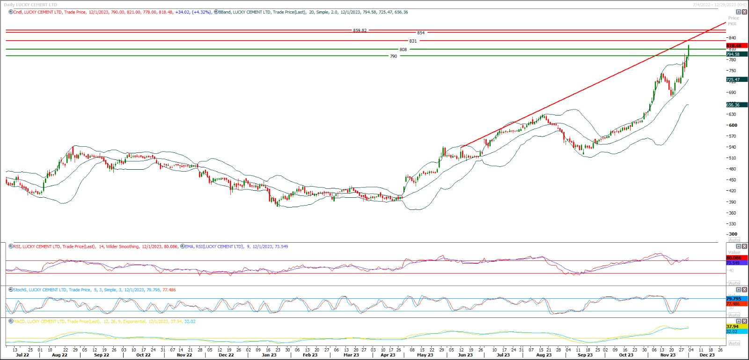This screenshot has width=749, height=360.
Task: Click the clock icon beside Cndl label
Action: [x=11, y=12]
